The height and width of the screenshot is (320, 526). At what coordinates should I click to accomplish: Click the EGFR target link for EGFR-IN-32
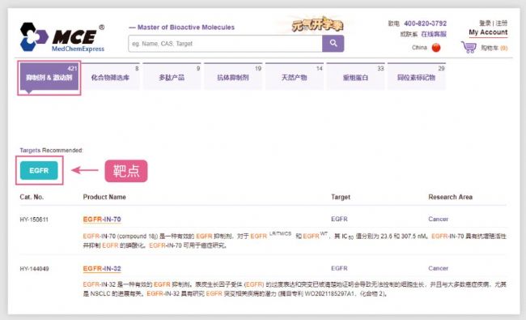pos(339,268)
